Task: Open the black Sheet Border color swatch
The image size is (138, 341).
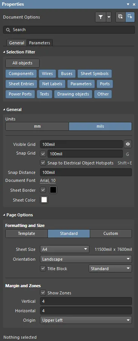Action: pyautogui.click(x=53, y=190)
